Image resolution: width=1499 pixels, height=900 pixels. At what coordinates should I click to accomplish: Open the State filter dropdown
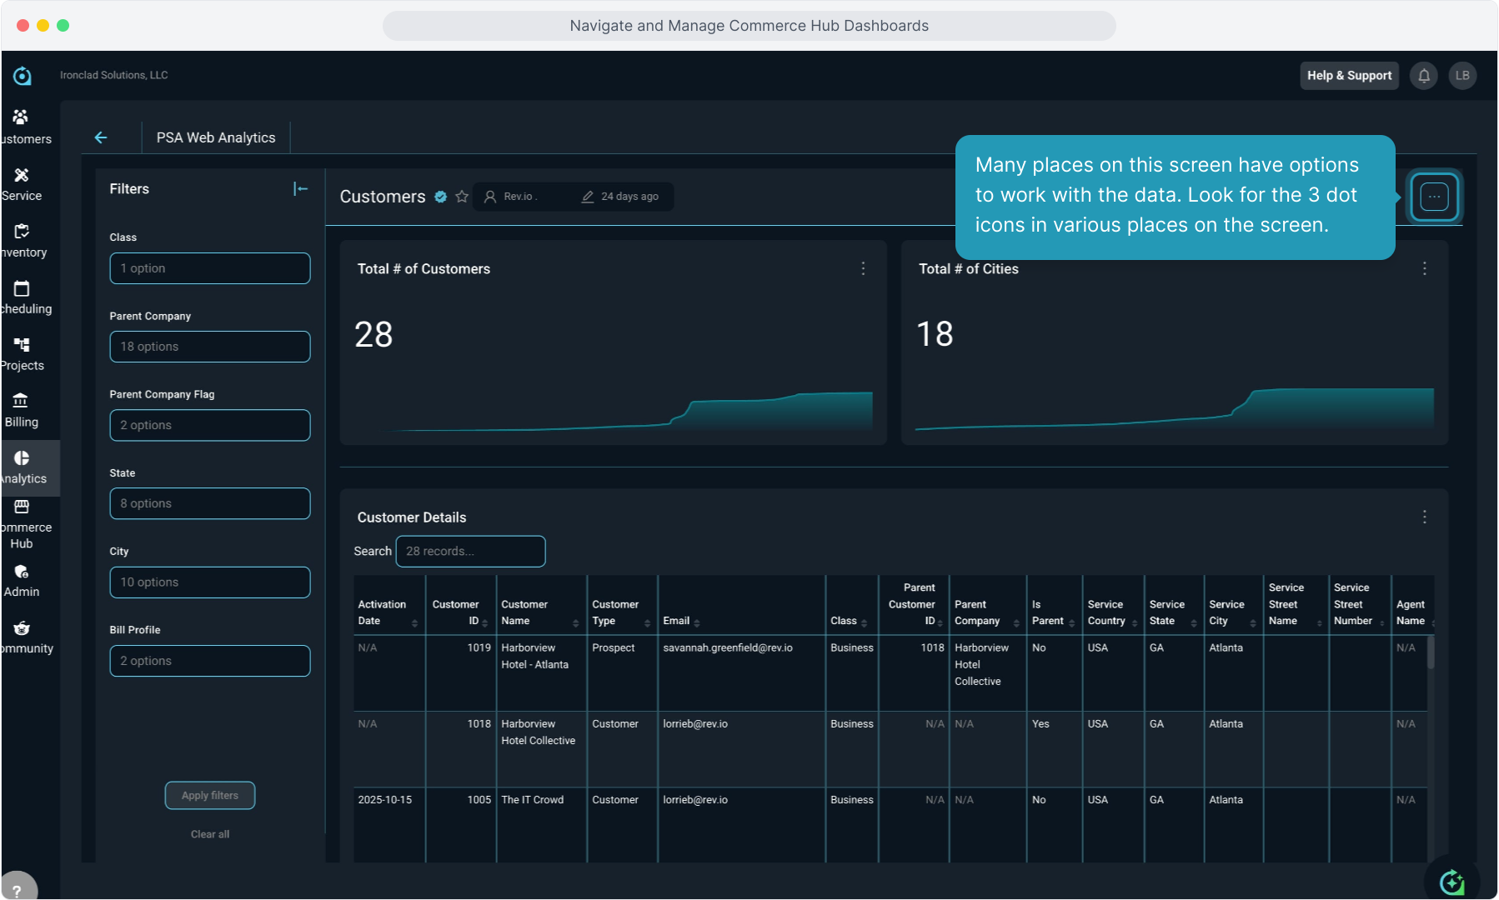click(210, 503)
